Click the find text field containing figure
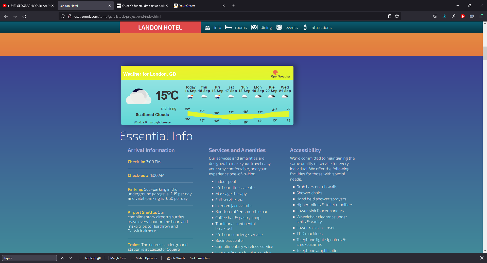 (29, 258)
